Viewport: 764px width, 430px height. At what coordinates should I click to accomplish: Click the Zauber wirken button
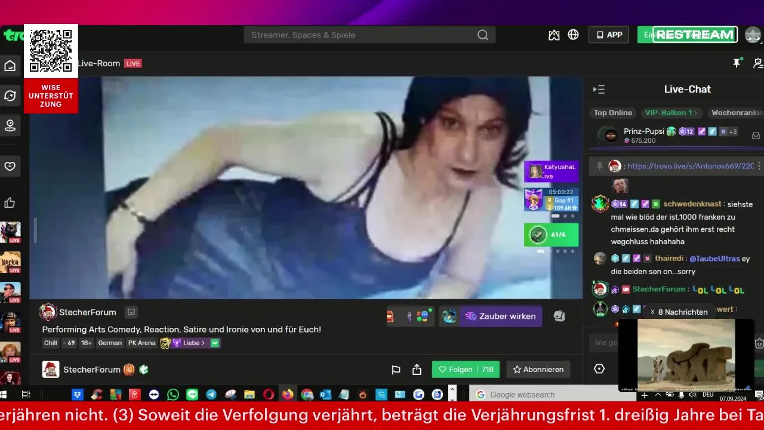tap(501, 317)
